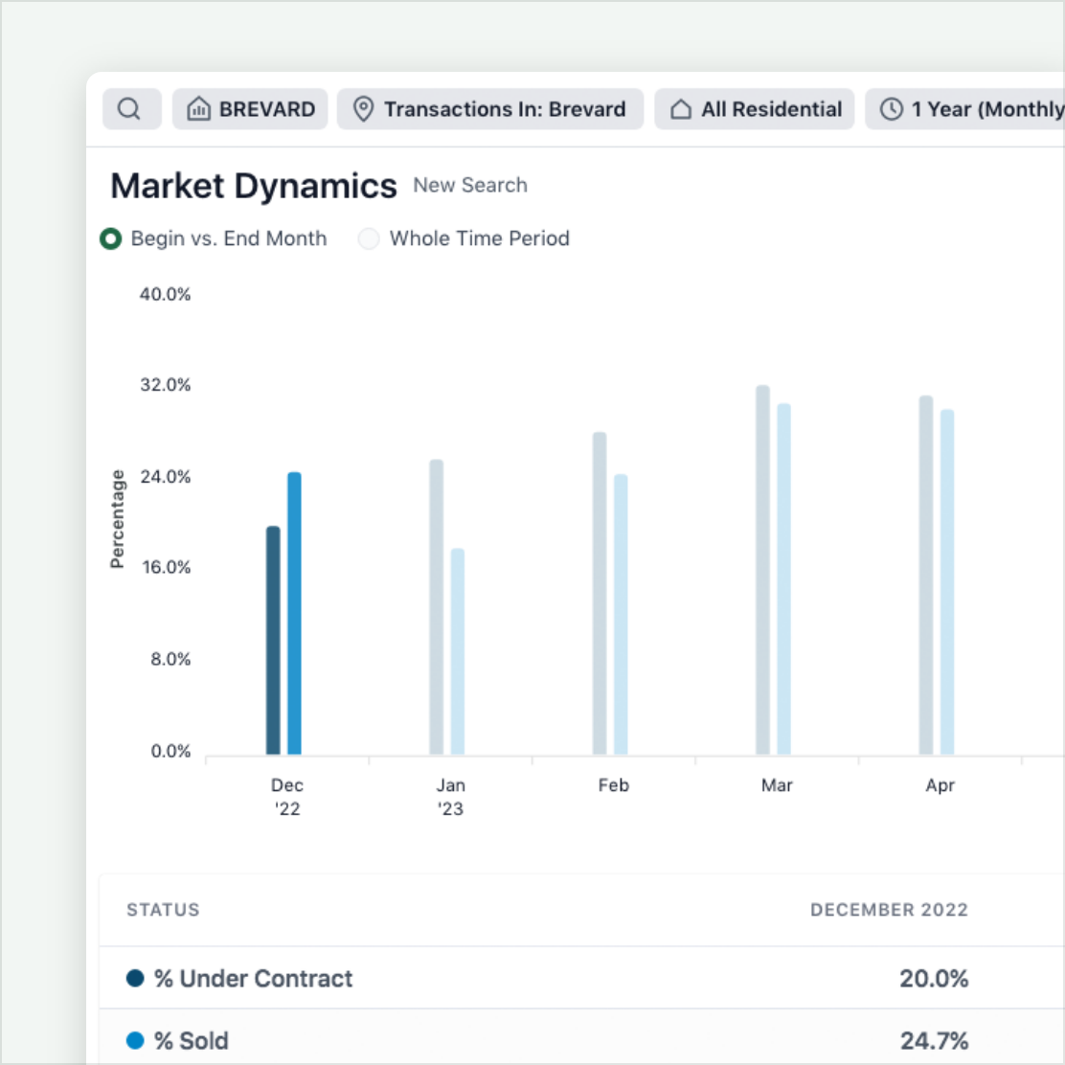Click the building icon beside BREVARD

[x=199, y=109]
